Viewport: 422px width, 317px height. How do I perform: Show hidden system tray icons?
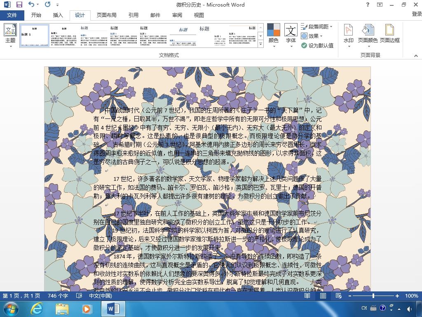[399, 309]
